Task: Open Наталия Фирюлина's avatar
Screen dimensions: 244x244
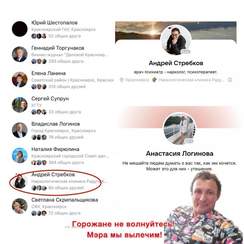Action: (x=20, y=155)
